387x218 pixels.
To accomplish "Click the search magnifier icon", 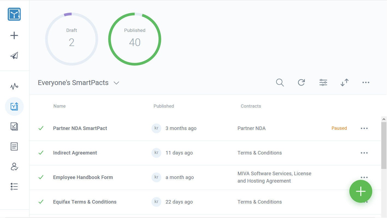I will [280, 83].
